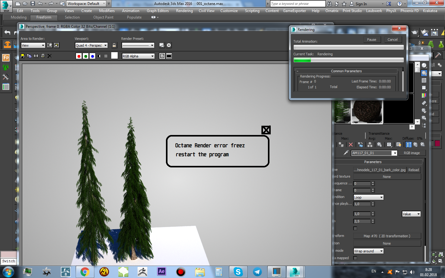Toggle the UI overlay display icon
This screenshot has width=445, height=278.
point(162,56)
